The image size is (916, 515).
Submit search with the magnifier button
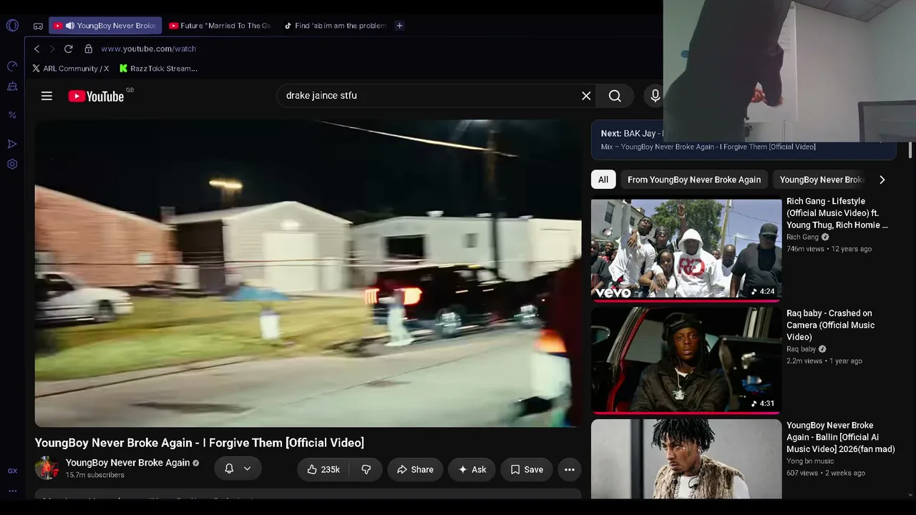point(615,96)
